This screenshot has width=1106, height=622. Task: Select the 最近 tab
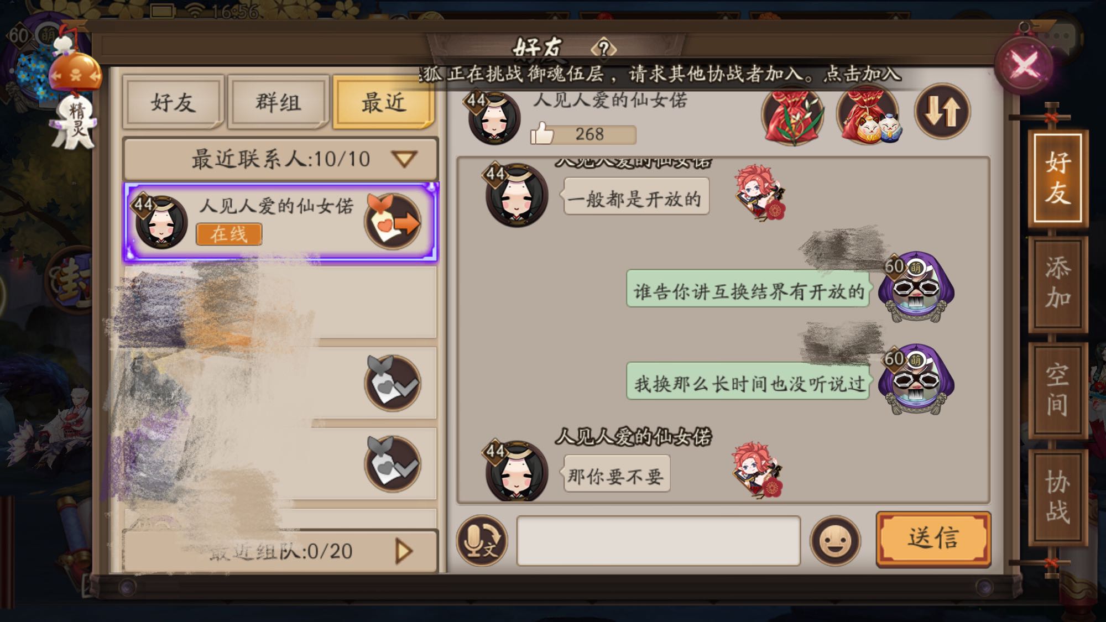(x=383, y=103)
